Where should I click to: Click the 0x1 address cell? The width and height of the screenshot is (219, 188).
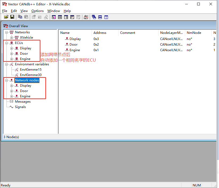click(96, 50)
